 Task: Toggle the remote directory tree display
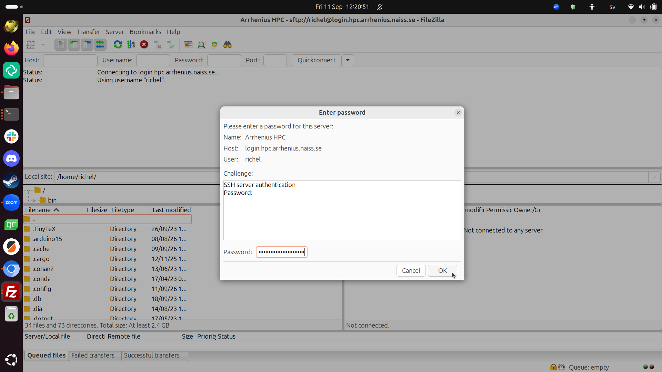pos(87,45)
